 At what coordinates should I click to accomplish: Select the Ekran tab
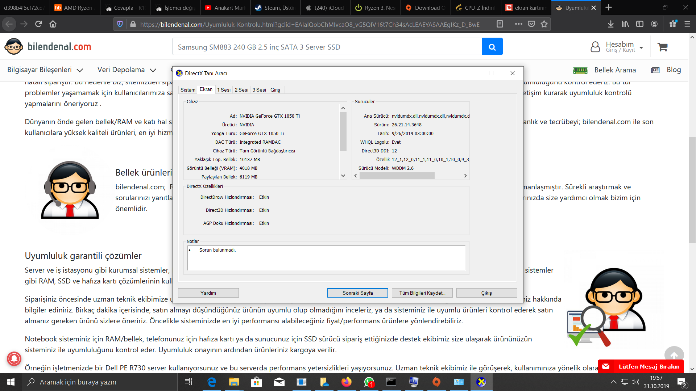(x=206, y=89)
